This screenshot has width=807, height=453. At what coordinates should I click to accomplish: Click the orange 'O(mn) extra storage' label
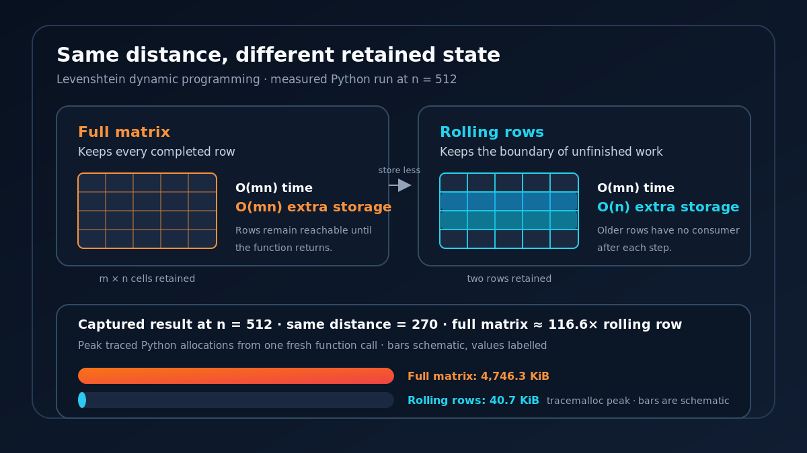click(313, 207)
